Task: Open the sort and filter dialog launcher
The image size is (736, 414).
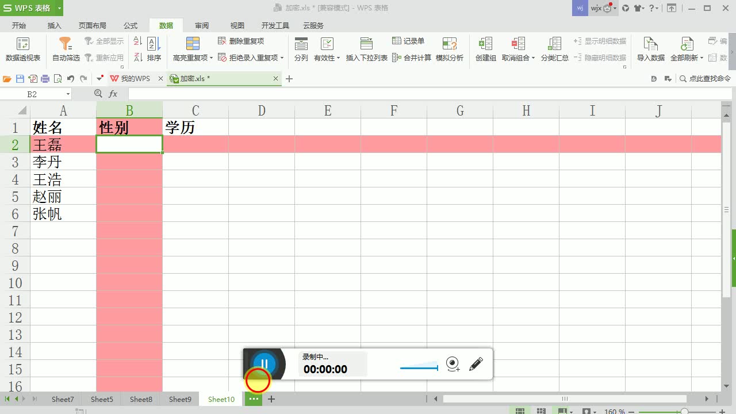Action: click(122, 67)
